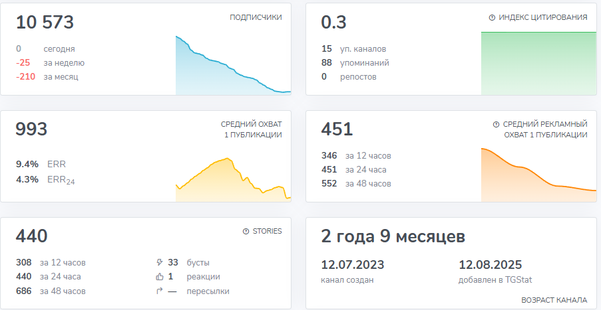601x310 pixels.
Task: Click help icon next to Индекс цитирования
Action: (x=492, y=18)
